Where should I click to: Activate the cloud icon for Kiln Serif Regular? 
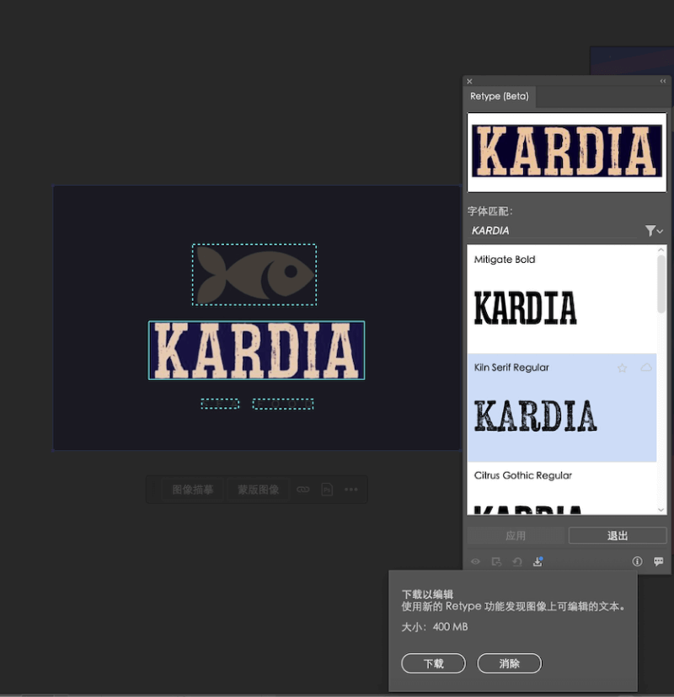point(646,368)
